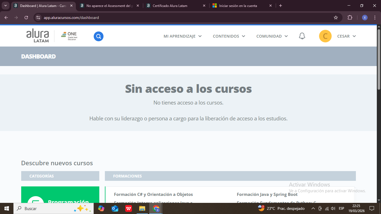The height and width of the screenshot is (214, 381).
Task: Open notifications via the bell icon
Action: [x=302, y=36]
